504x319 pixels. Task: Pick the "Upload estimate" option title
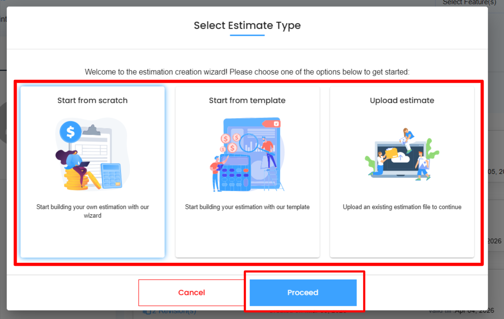(x=402, y=100)
